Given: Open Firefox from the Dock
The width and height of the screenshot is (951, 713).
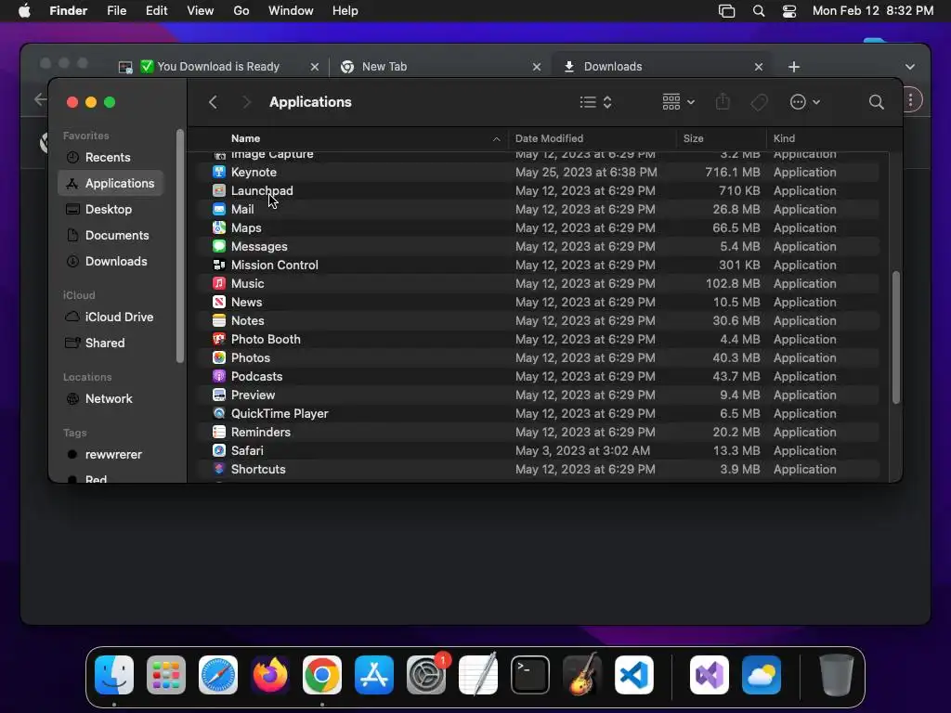Looking at the screenshot, I should point(270,675).
